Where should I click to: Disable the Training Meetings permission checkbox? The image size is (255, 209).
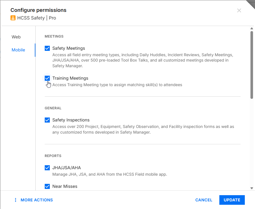pyautogui.click(x=47, y=78)
